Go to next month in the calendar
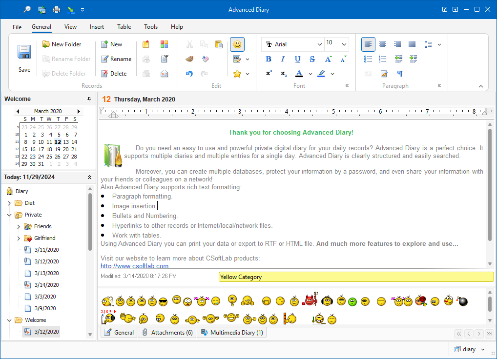 pos(79,111)
